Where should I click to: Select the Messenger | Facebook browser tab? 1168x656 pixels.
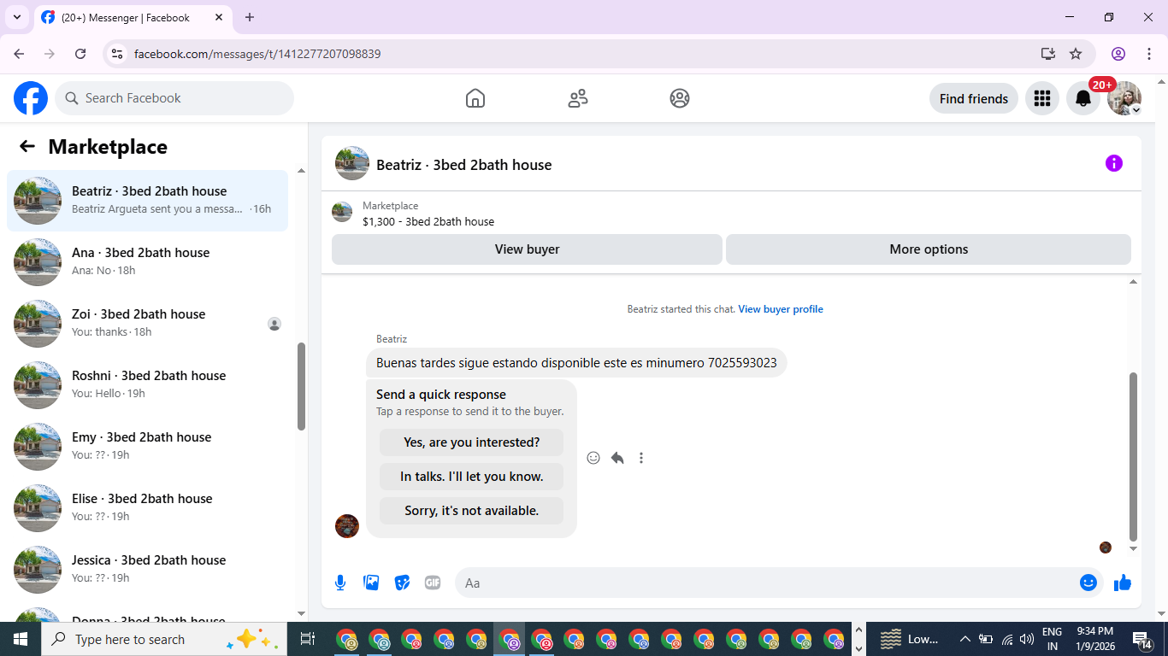coord(133,17)
